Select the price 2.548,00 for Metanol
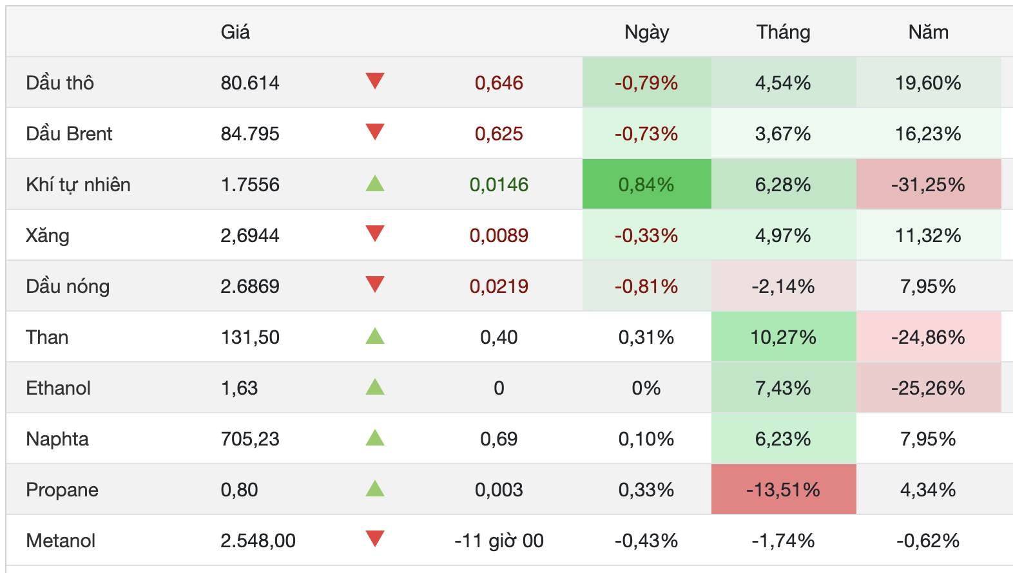 [258, 541]
